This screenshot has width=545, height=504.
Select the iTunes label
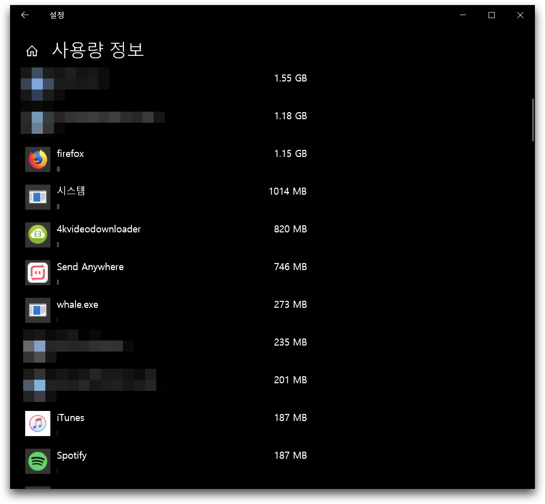click(x=71, y=417)
